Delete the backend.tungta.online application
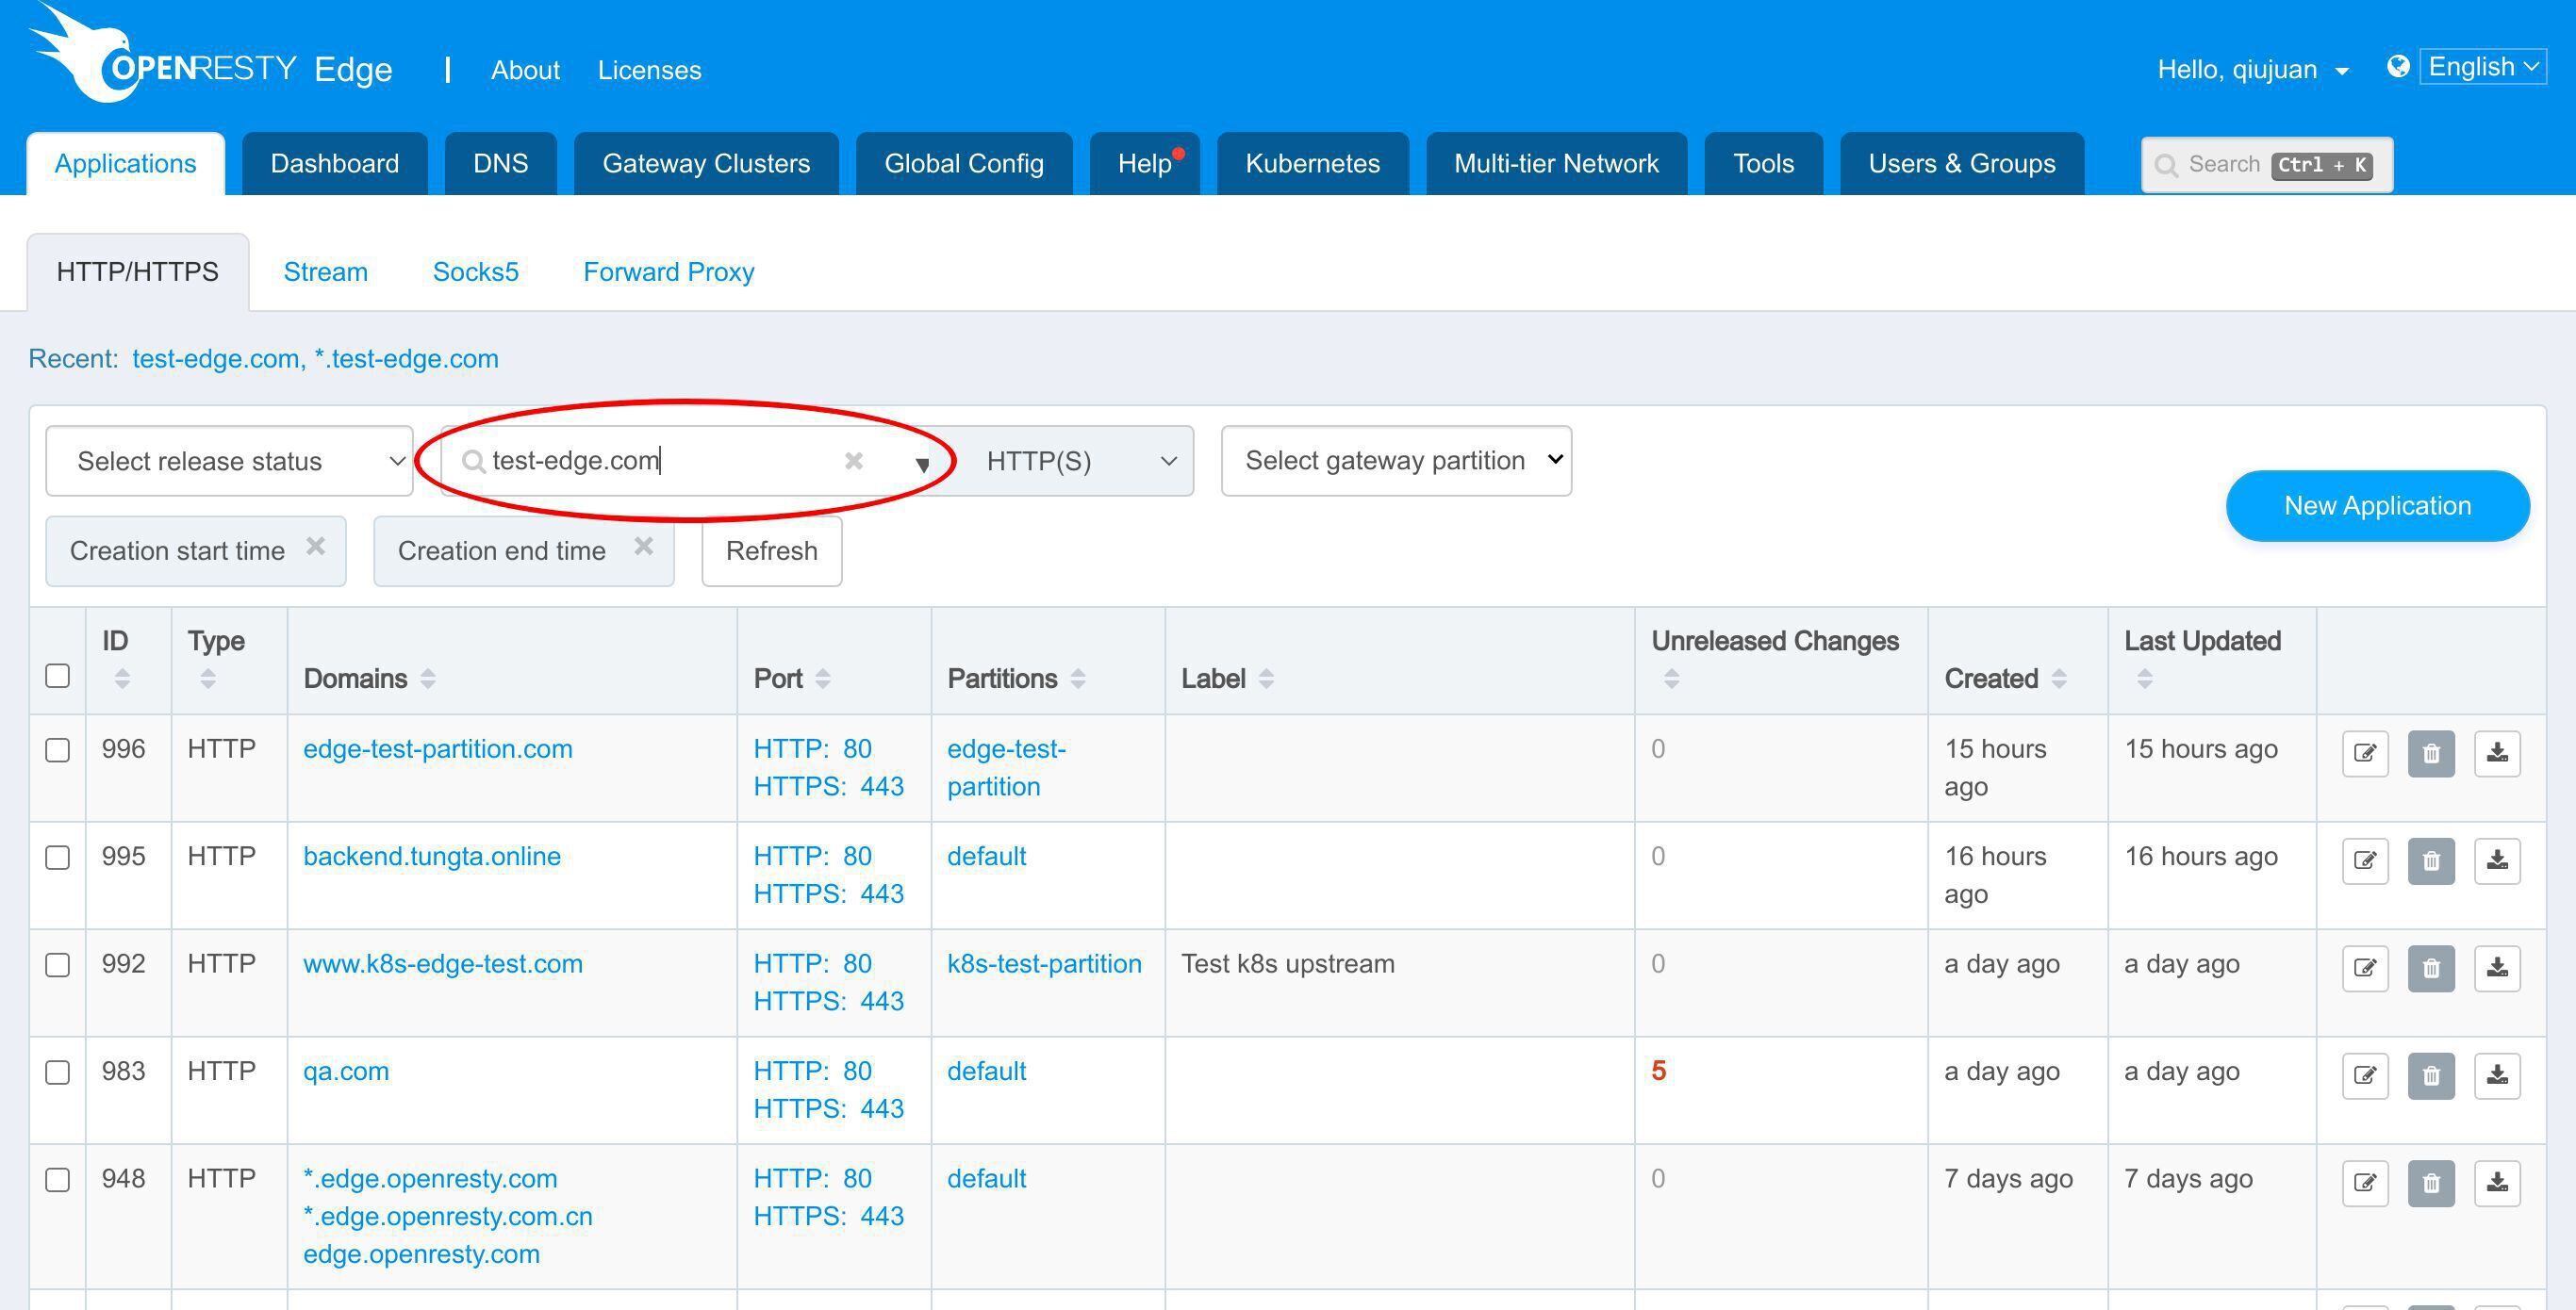The height and width of the screenshot is (1310, 2576). point(2431,860)
